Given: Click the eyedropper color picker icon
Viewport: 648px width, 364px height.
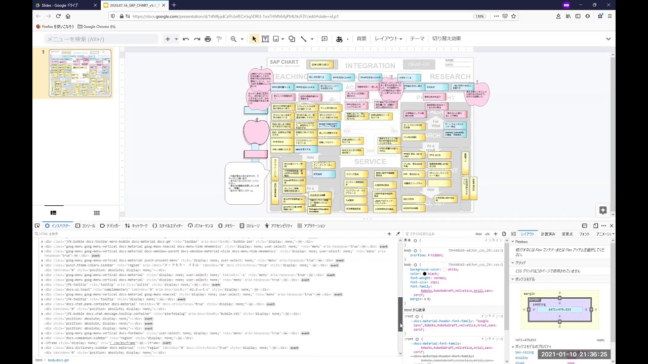Looking at the screenshot, I should coord(398,234).
